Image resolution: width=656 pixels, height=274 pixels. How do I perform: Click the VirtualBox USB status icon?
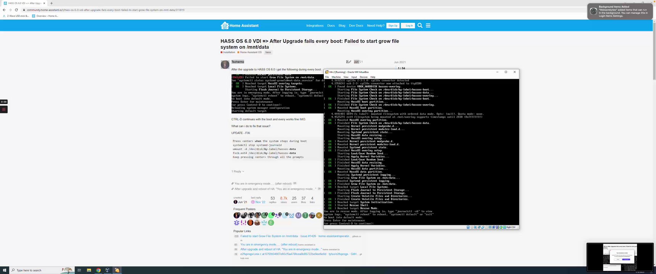(x=483, y=227)
